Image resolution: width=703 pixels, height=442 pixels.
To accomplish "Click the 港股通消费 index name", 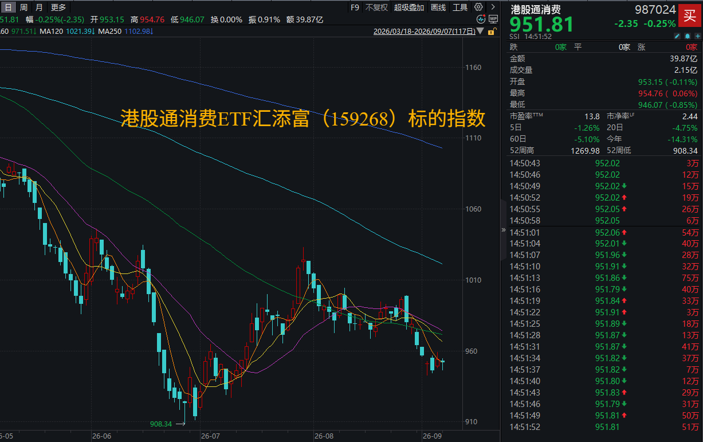I will (x=536, y=9).
